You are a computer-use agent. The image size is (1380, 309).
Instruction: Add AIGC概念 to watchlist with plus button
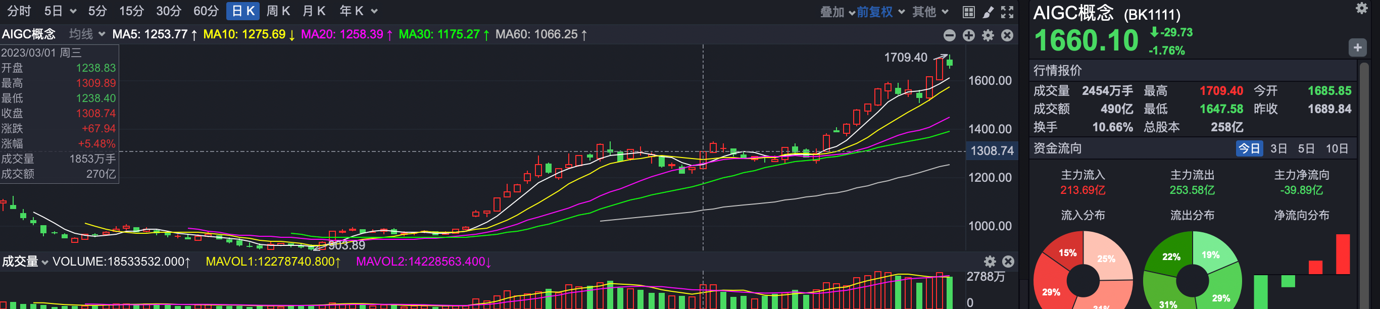1357,47
